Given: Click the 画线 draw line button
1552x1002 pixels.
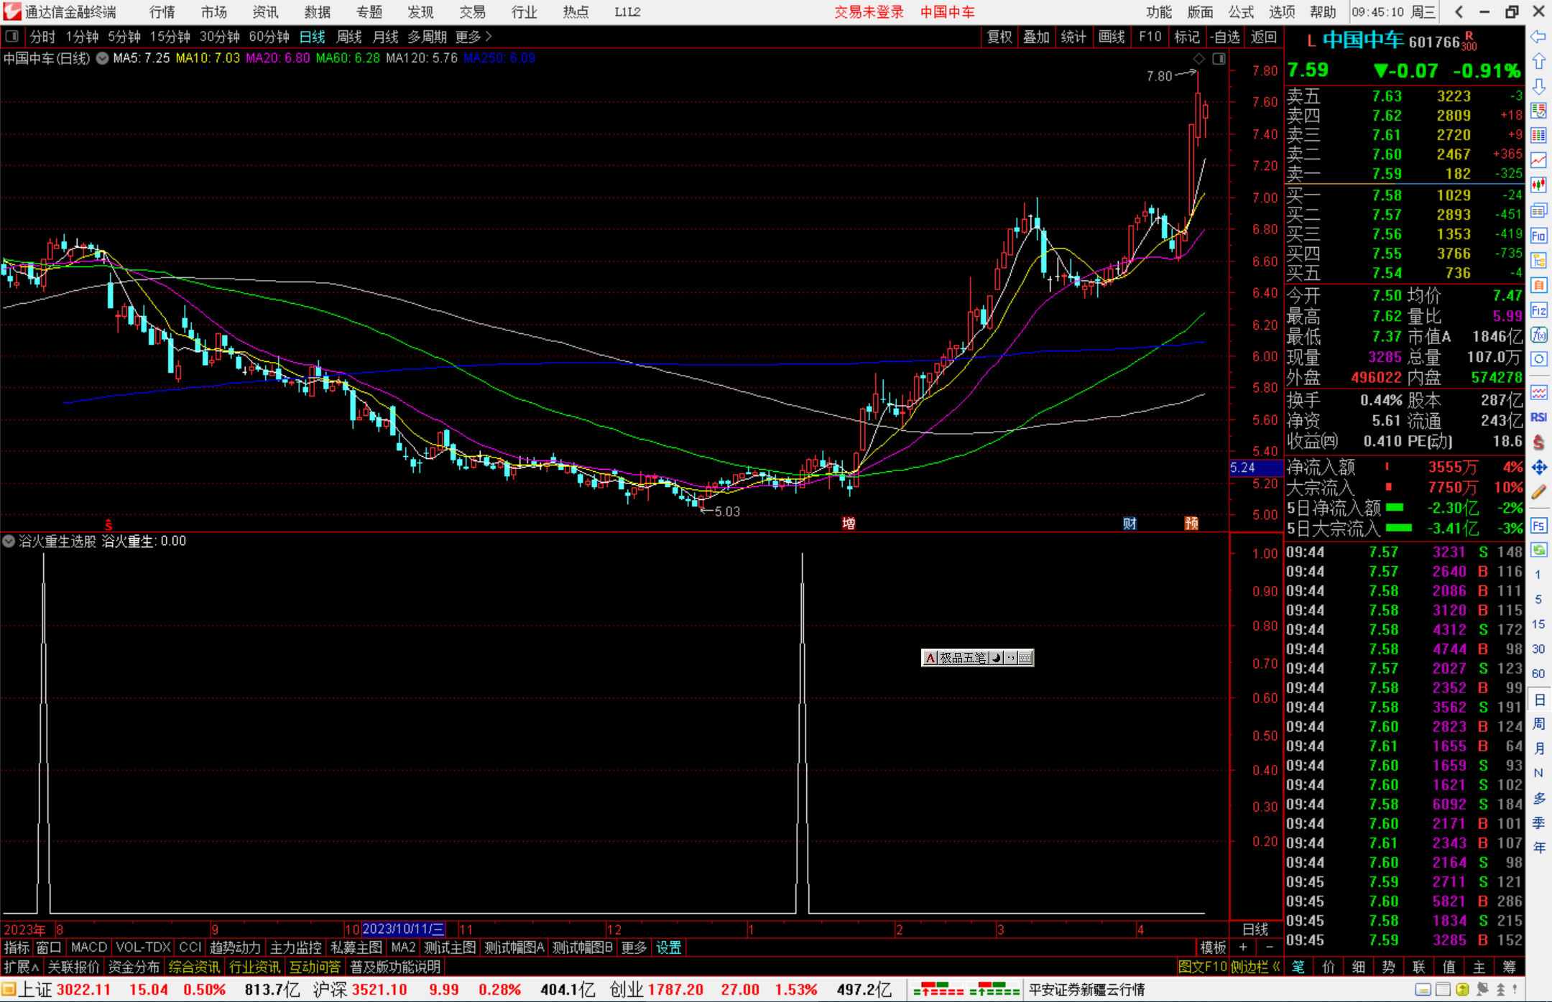Looking at the screenshot, I should point(1112,37).
